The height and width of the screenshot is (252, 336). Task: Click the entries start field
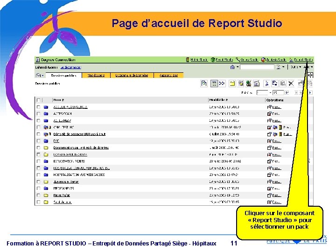[x=262, y=92]
